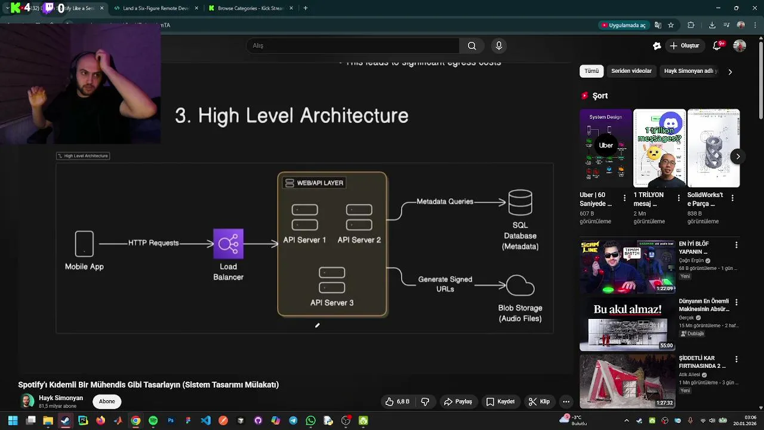Screen dimensions: 764x430
Task: Select the Tümü filter chip
Action: click(592, 71)
